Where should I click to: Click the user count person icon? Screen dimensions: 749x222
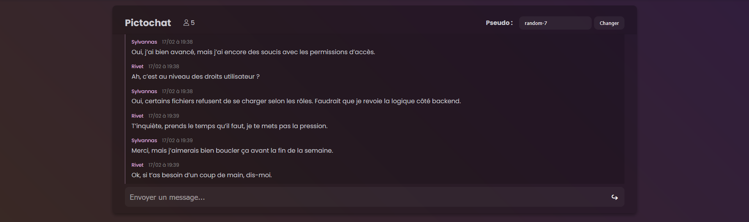click(x=186, y=23)
